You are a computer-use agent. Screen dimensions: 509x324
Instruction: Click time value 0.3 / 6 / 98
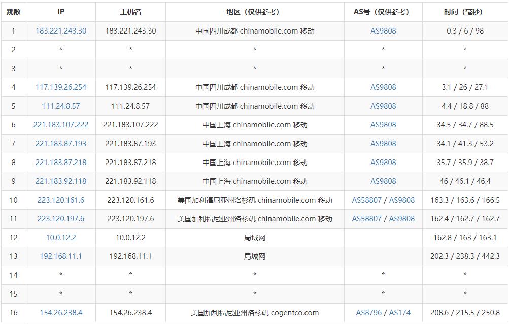click(465, 31)
